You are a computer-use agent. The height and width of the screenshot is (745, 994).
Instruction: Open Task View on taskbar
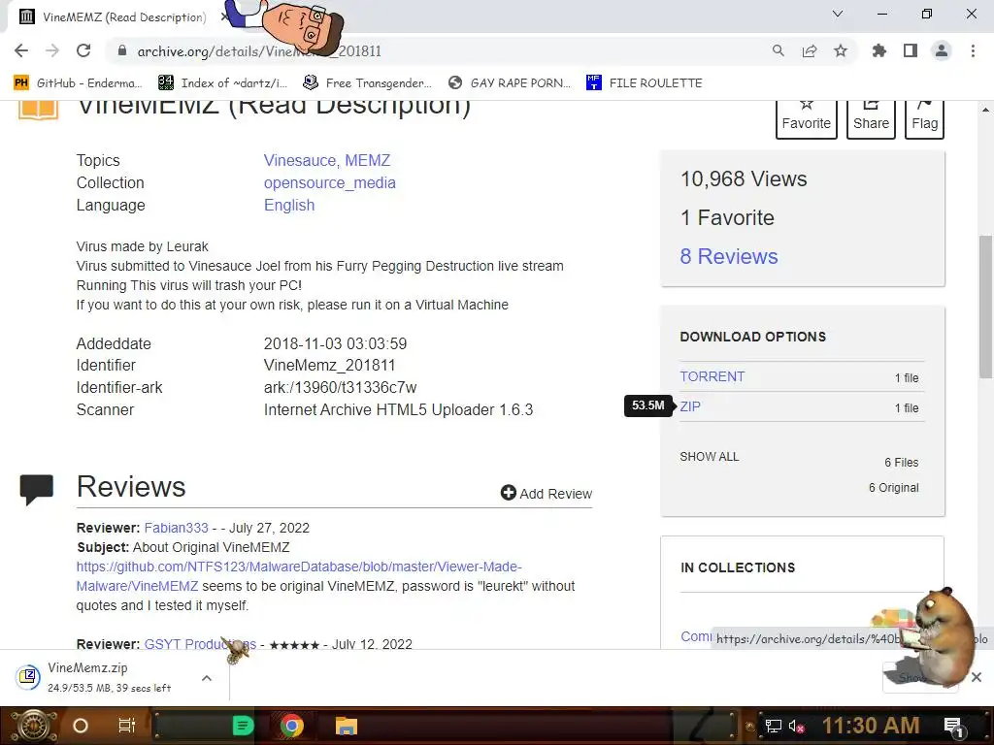[127, 726]
